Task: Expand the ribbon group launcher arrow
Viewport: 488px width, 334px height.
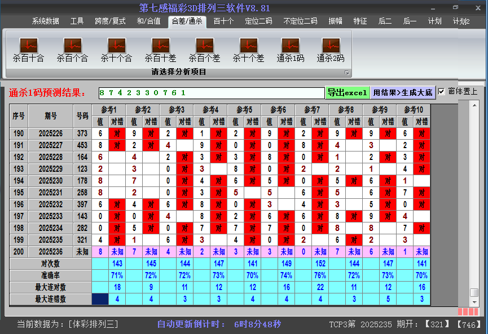Action: coord(347,73)
